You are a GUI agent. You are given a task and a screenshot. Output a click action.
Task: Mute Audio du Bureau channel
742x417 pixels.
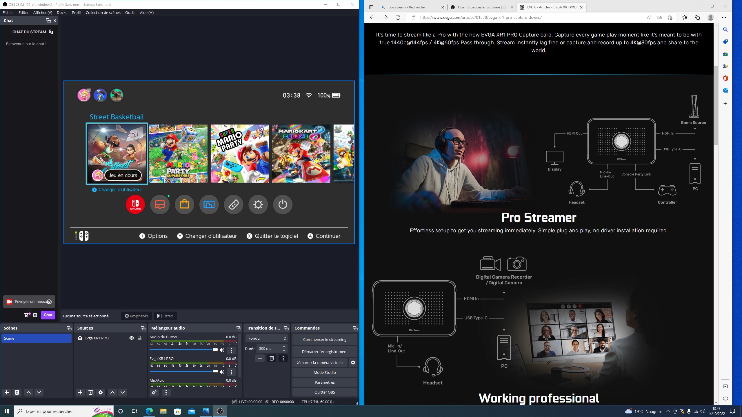point(222,350)
